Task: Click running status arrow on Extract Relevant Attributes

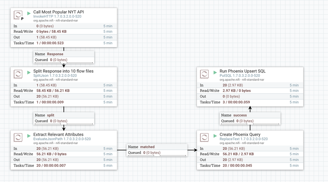Action: [29, 136]
